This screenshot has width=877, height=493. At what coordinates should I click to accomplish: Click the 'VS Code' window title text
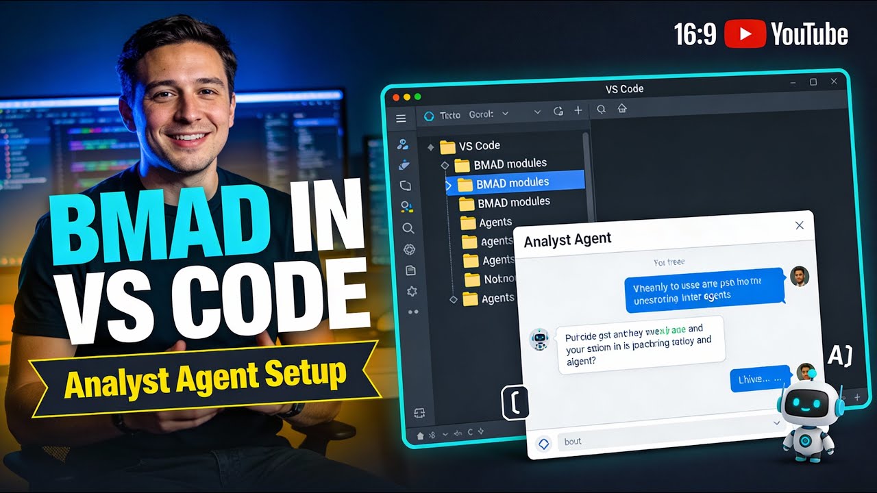pos(624,89)
